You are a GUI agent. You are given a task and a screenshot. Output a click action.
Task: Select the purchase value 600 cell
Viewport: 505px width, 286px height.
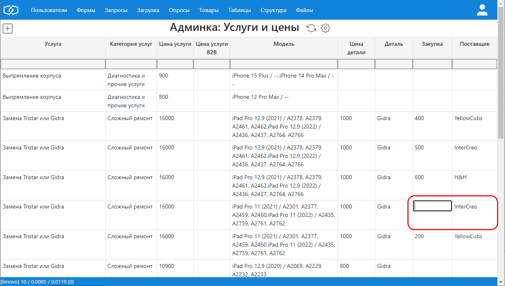432,185
